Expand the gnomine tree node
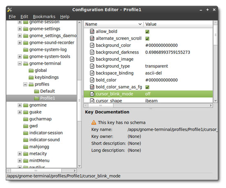 [x=20, y=105]
